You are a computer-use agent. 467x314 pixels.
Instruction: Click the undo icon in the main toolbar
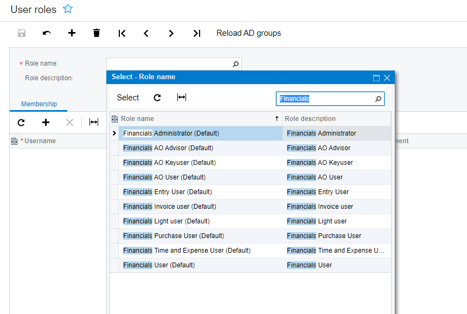47,33
